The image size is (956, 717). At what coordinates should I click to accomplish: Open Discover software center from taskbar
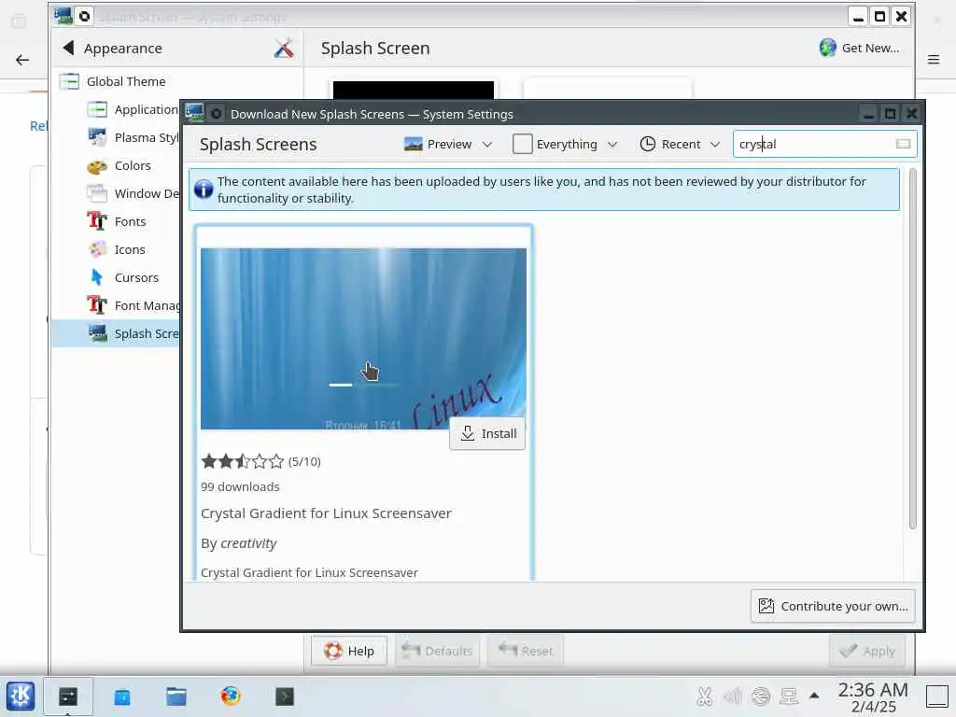(122, 696)
